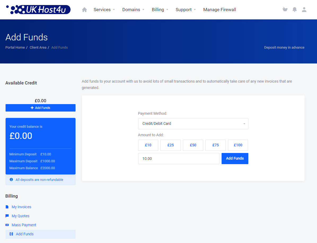Select the £100 amount option
Screen dimensions: 317x243
238,145
